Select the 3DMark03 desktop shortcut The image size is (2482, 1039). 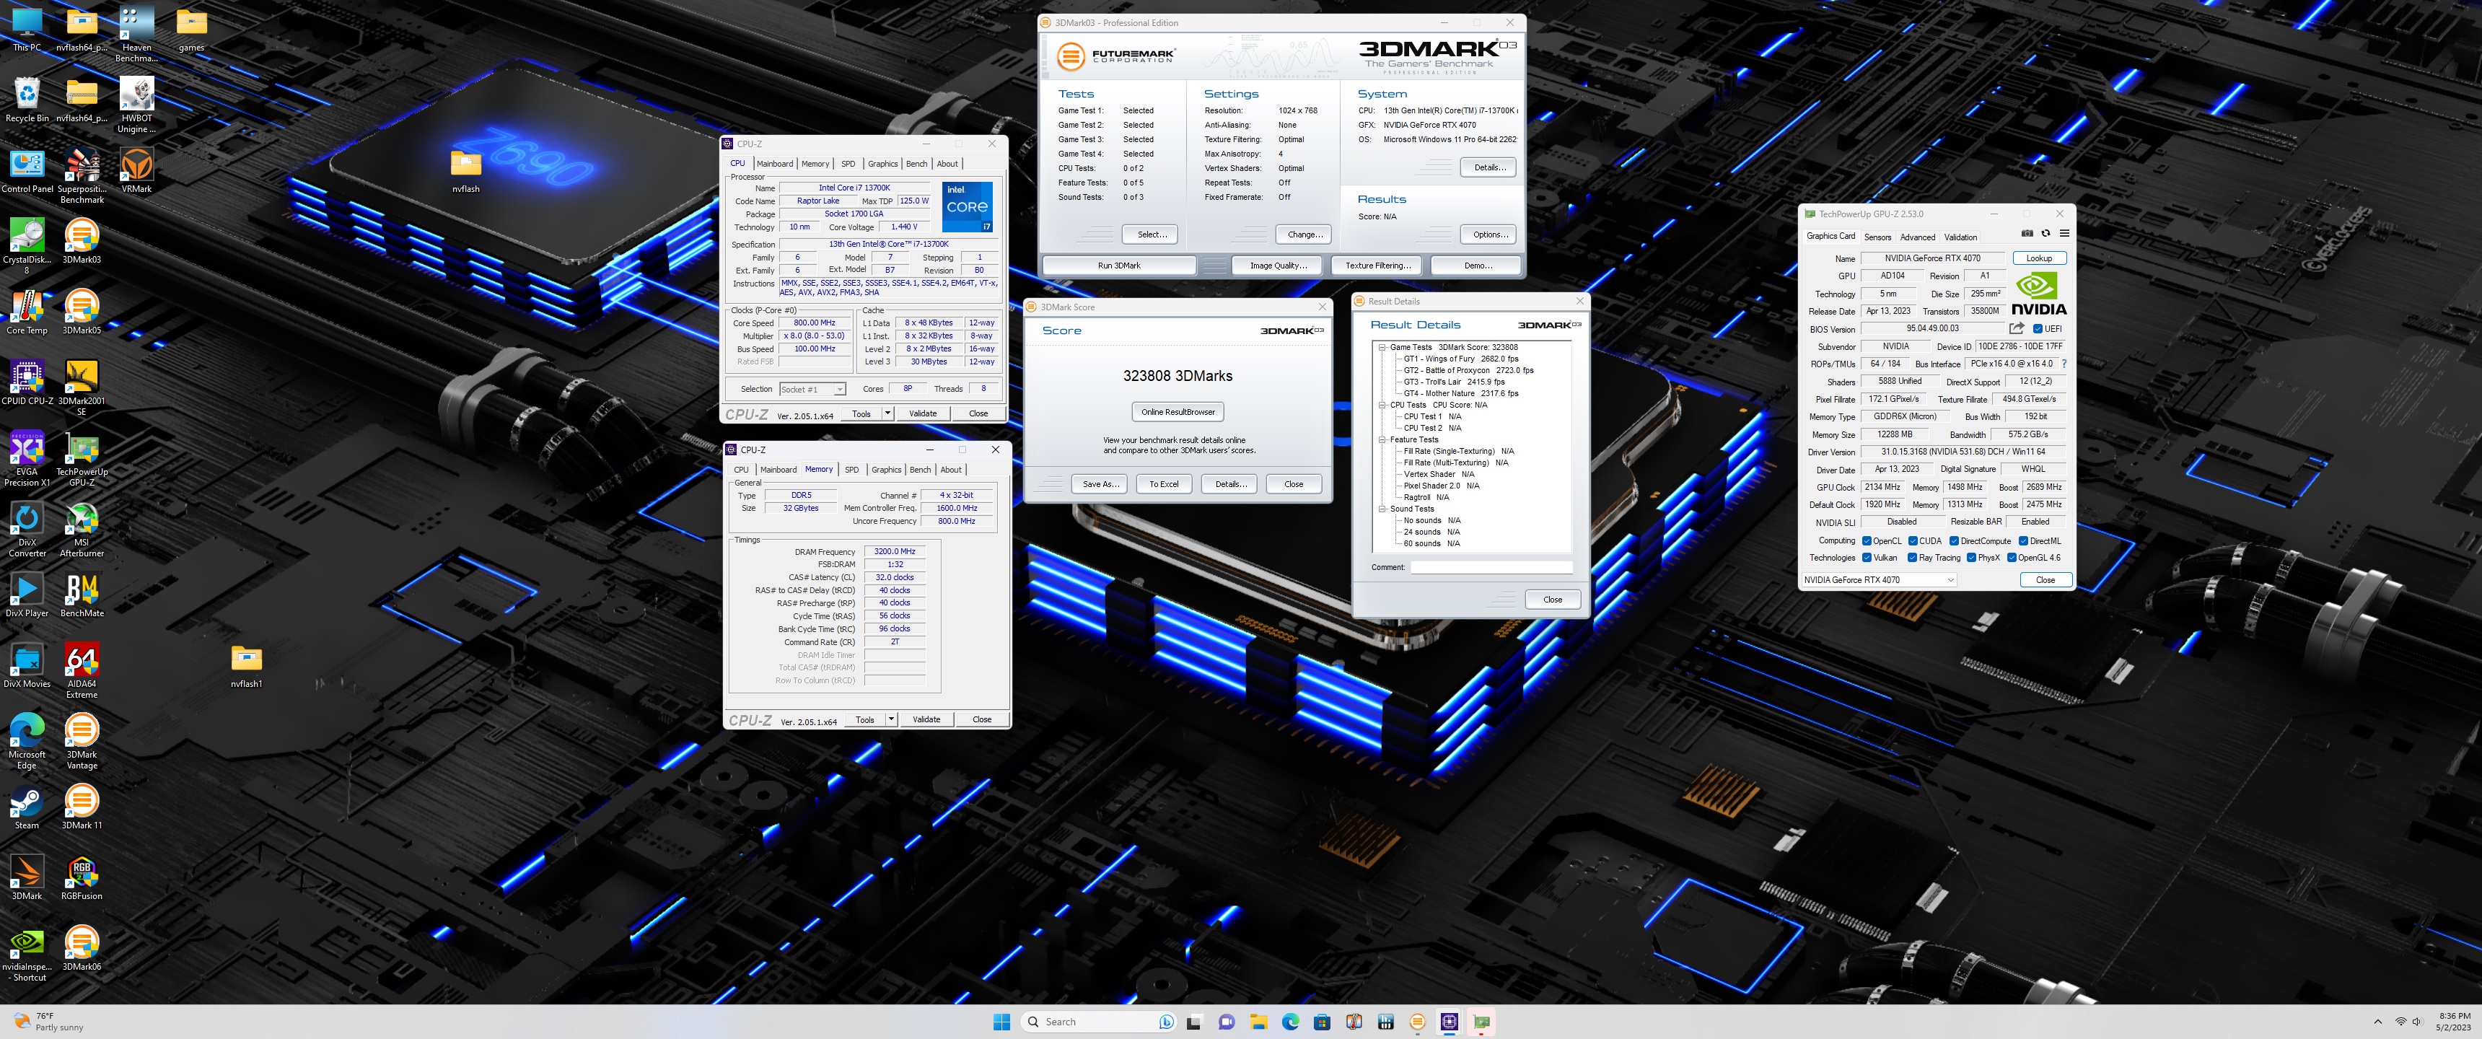82,240
